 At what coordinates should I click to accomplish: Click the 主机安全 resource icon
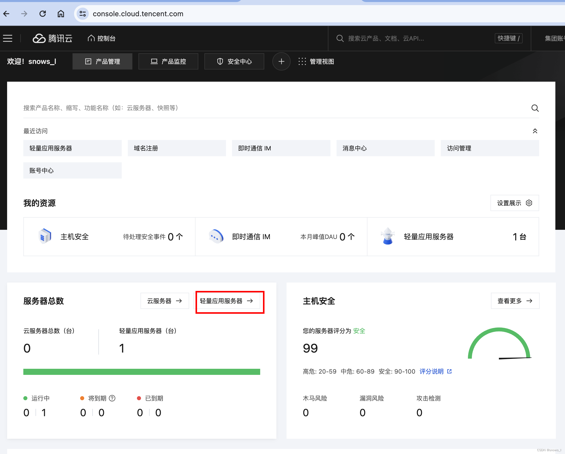point(45,236)
